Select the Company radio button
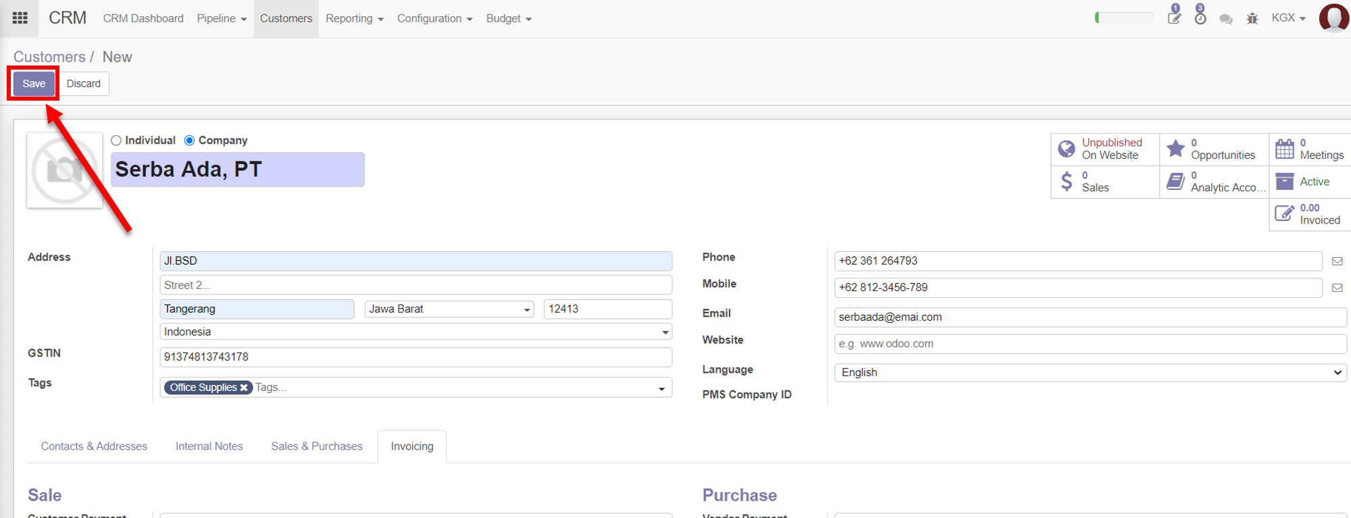Image resolution: width=1351 pixels, height=518 pixels. coord(189,140)
